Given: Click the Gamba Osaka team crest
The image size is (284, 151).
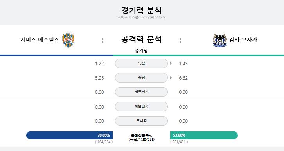Looking at the screenshot, I should point(220,40).
